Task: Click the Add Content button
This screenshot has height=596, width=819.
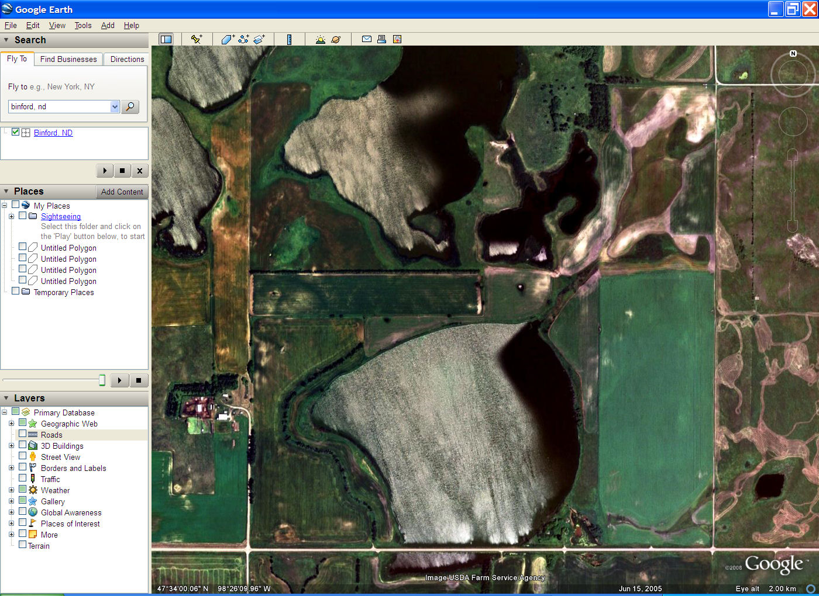Action: (122, 192)
